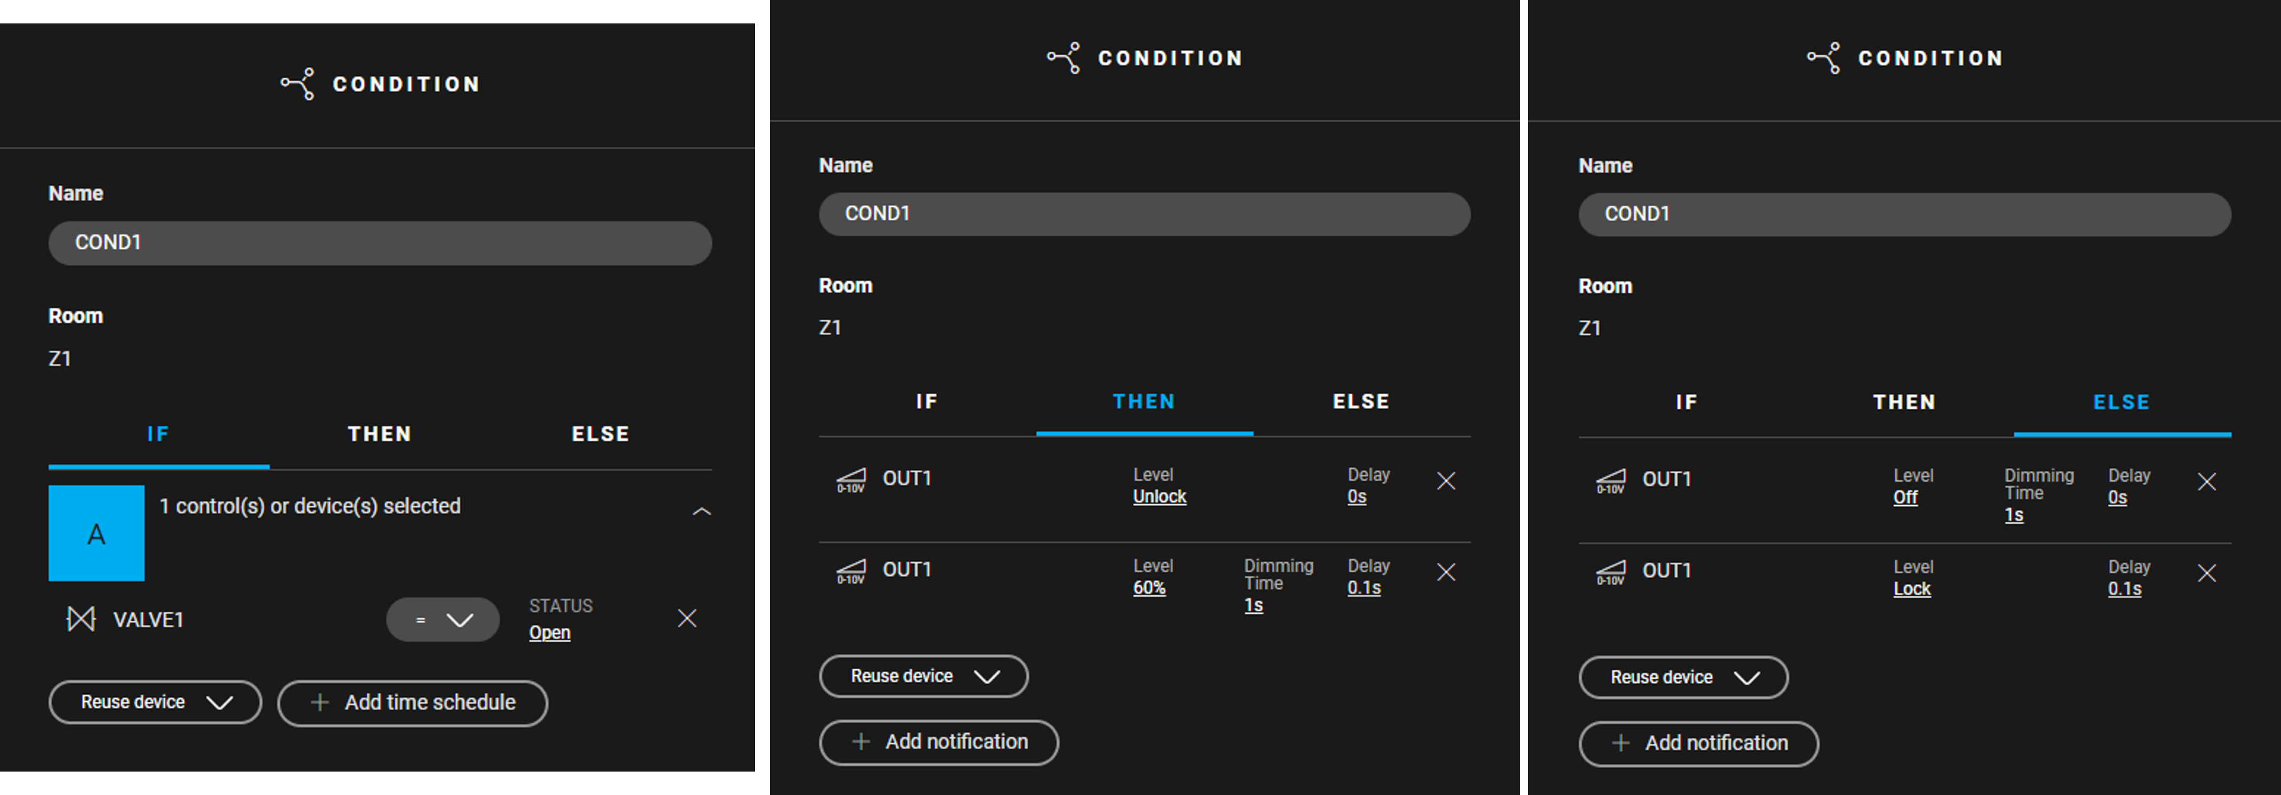Click the Unlock level link
Screen dimensions: 2281x795
pos(1159,497)
